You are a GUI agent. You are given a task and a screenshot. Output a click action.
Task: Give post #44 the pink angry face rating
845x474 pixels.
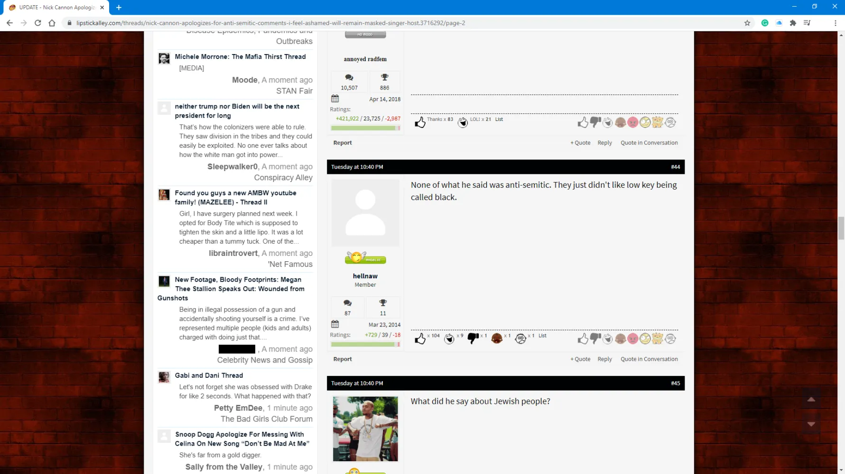[x=632, y=338]
